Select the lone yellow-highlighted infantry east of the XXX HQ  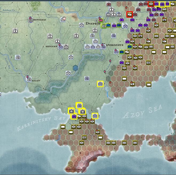100,84
